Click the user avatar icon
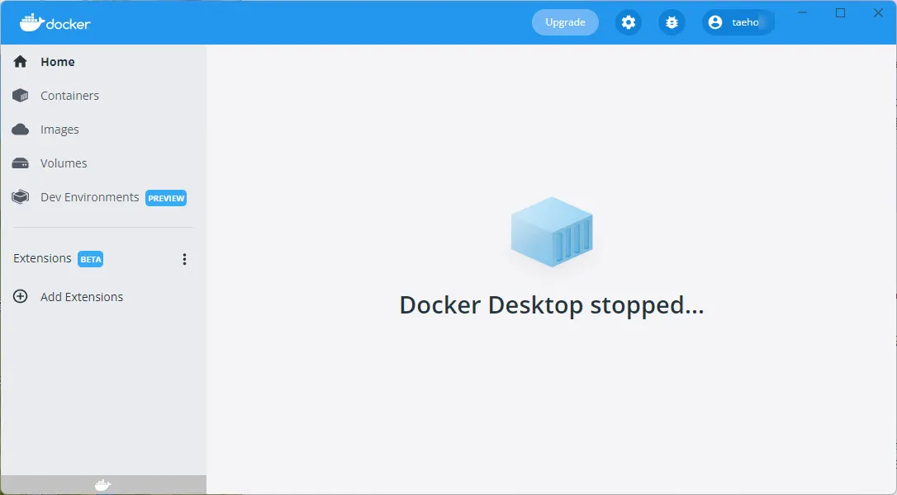This screenshot has height=495, width=897. pyautogui.click(x=715, y=22)
